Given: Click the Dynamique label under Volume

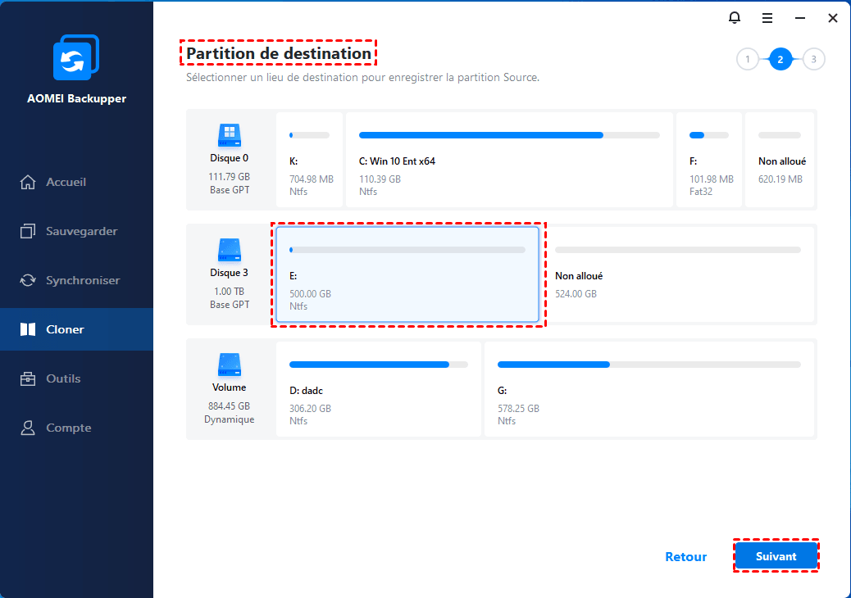Looking at the screenshot, I should 229,419.
